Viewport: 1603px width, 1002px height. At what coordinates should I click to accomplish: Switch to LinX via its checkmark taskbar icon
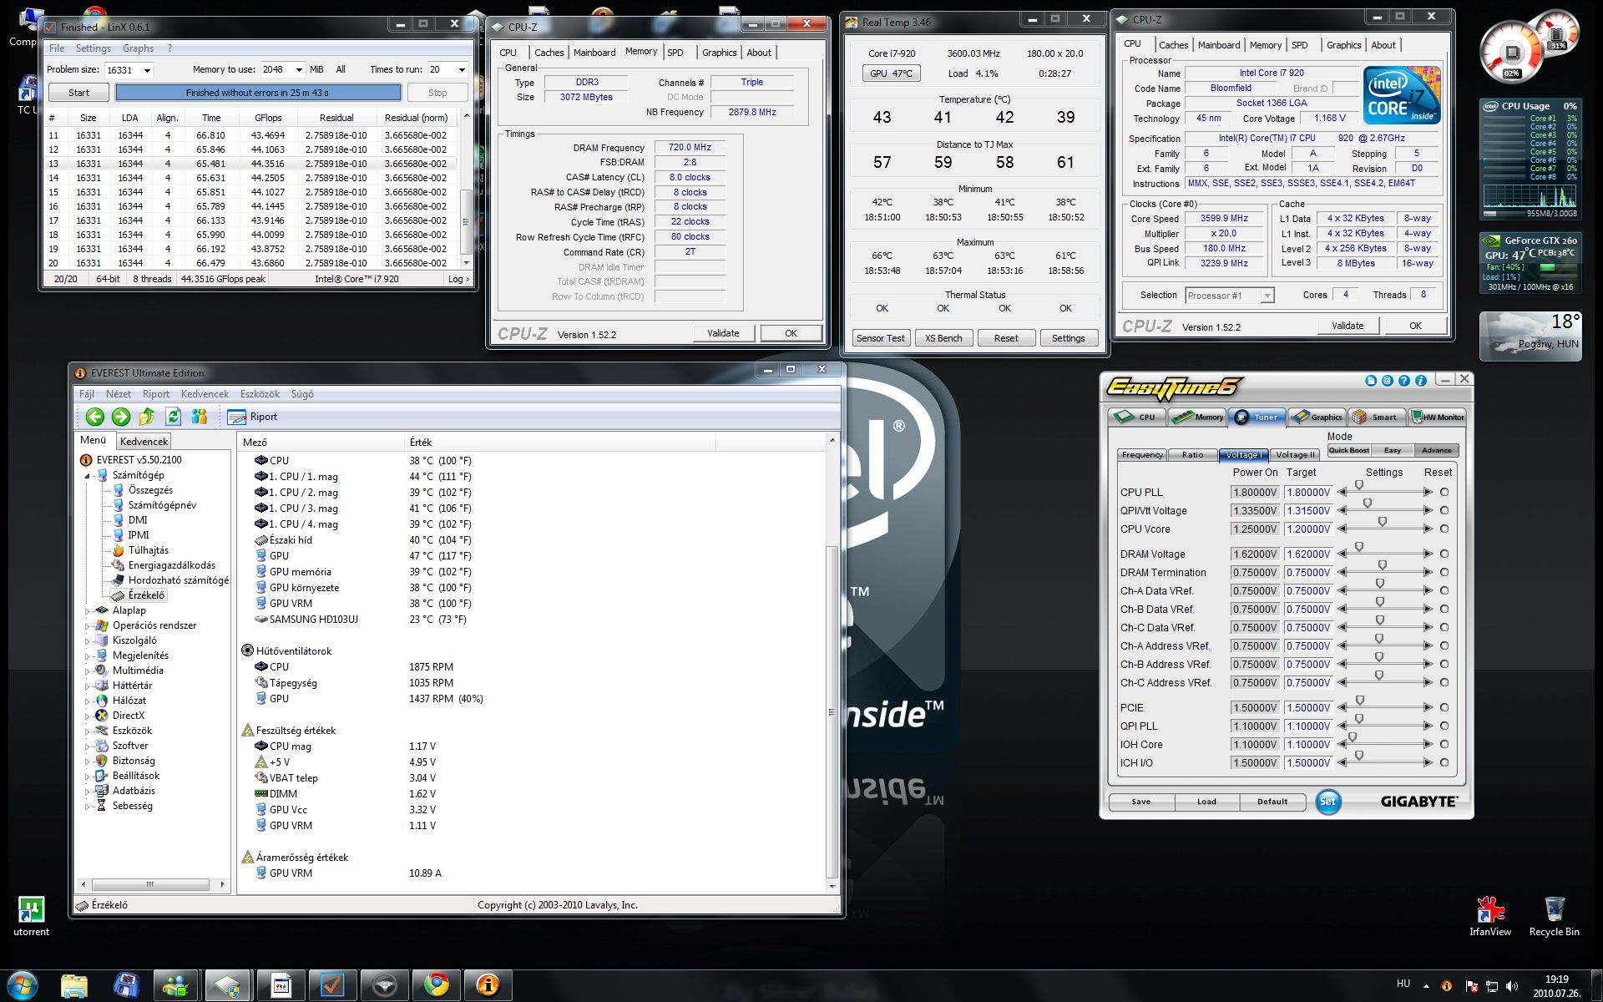click(x=332, y=986)
